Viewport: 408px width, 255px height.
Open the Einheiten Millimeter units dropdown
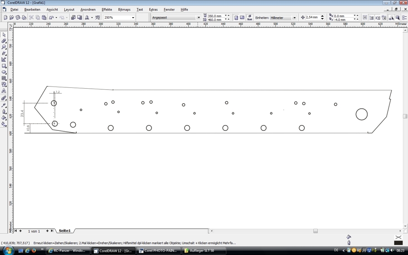click(x=294, y=18)
